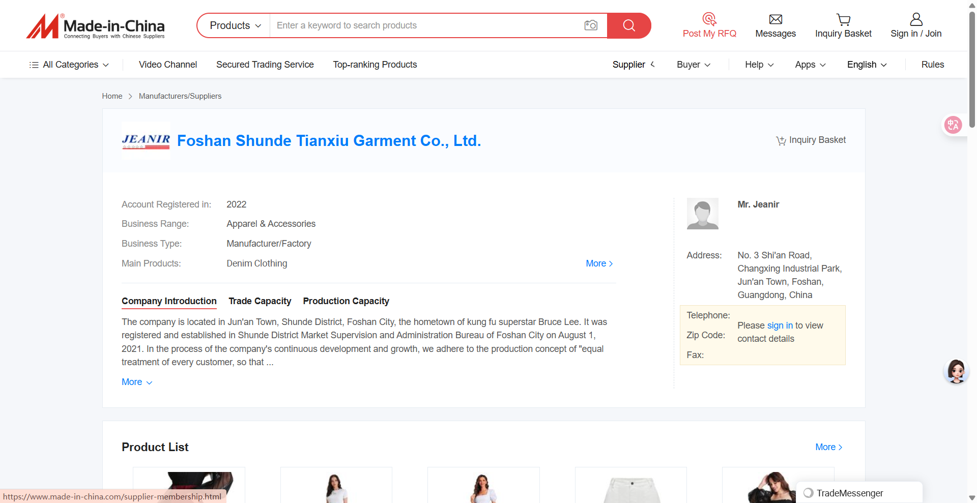The width and height of the screenshot is (977, 503).
Task: Open More link beside Product List
Action: tap(828, 447)
